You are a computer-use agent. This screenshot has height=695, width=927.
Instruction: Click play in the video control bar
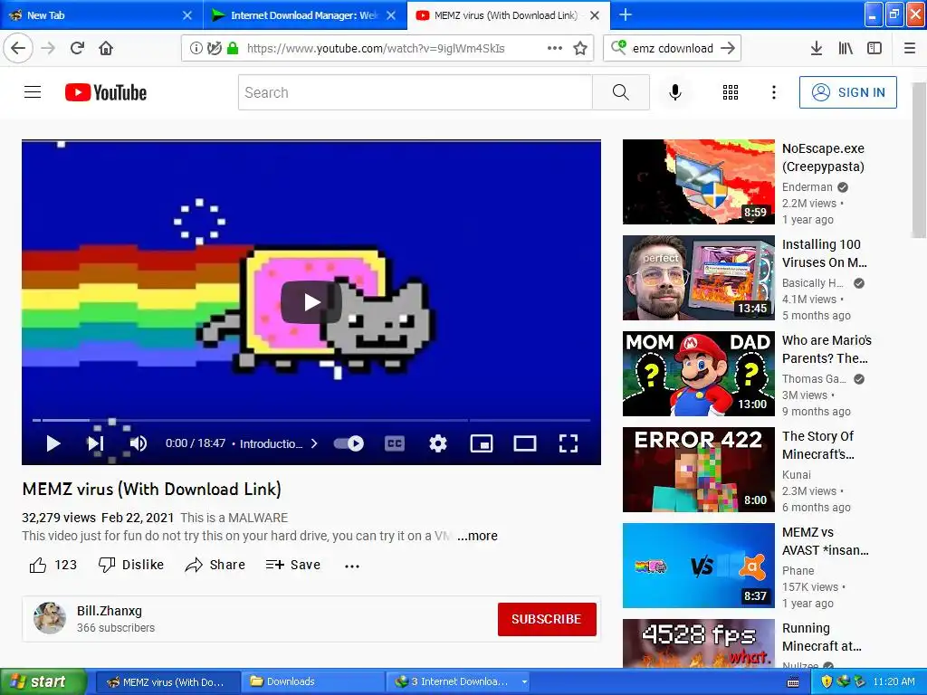[53, 443]
